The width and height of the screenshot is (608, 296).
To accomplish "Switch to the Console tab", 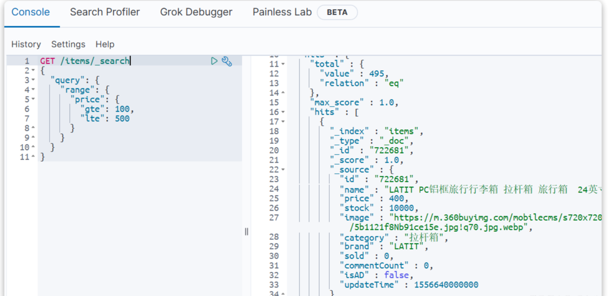I will click(31, 12).
